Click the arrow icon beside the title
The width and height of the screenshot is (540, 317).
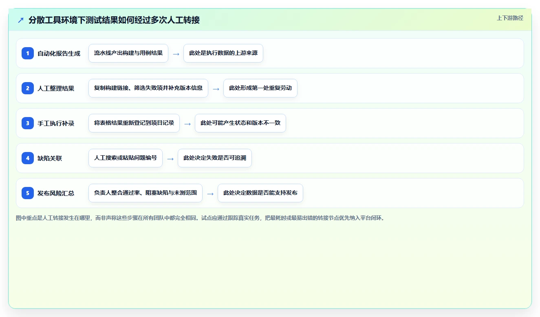pos(20,20)
